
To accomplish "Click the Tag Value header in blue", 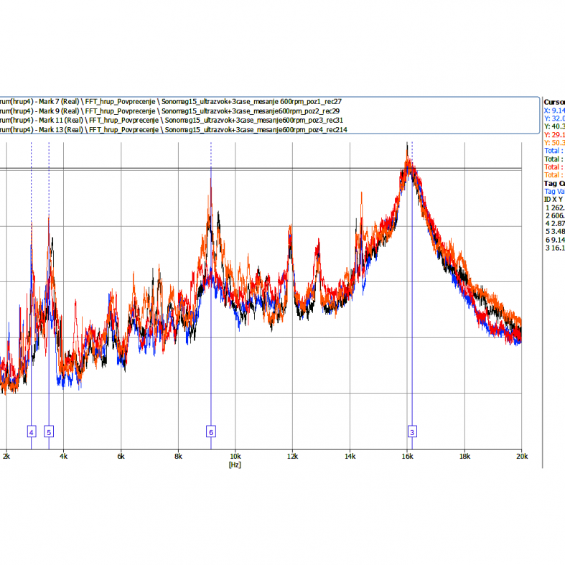I will (554, 192).
